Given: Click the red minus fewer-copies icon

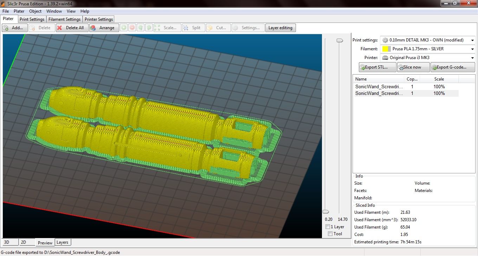Looking at the screenshot, I should coord(132,28).
